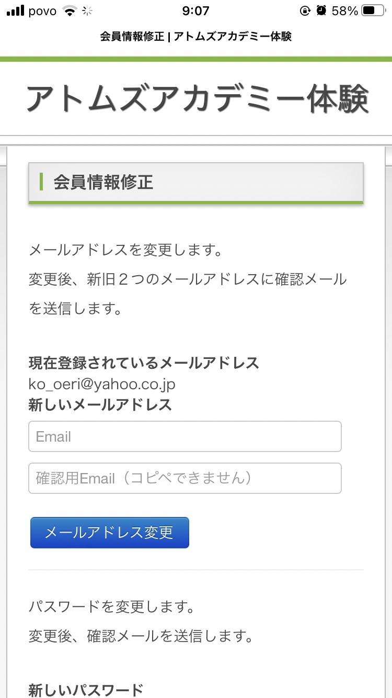392x698 pixels.
Task: Tap the cellular signal bars icon
Action: point(16,10)
